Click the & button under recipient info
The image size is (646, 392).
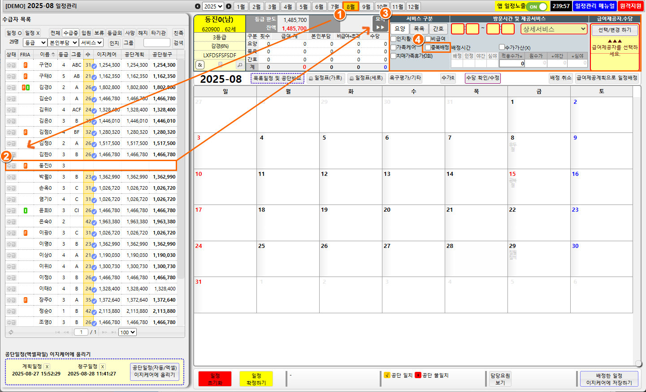pyautogui.click(x=200, y=65)
